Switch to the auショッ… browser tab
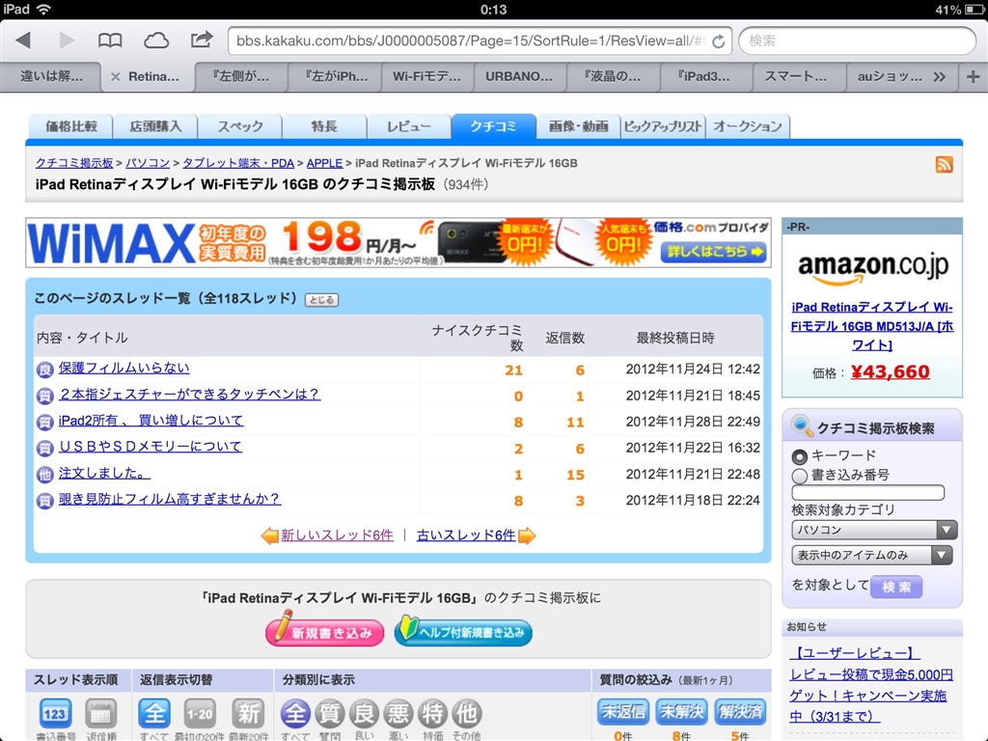The height and width of the screenshot is (741, 988). [890, 77]
